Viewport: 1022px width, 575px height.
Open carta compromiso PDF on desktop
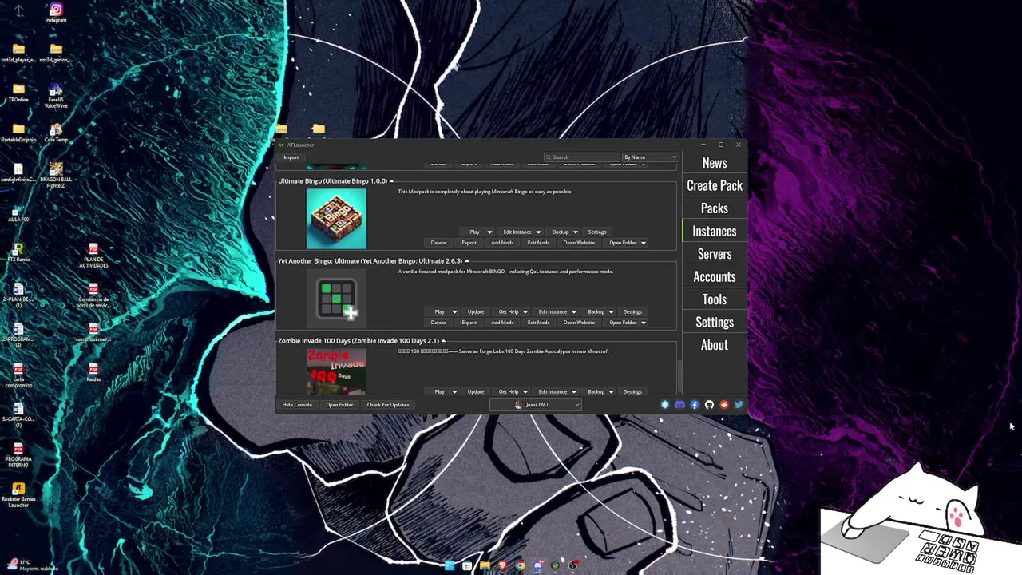tap(18, 375)
